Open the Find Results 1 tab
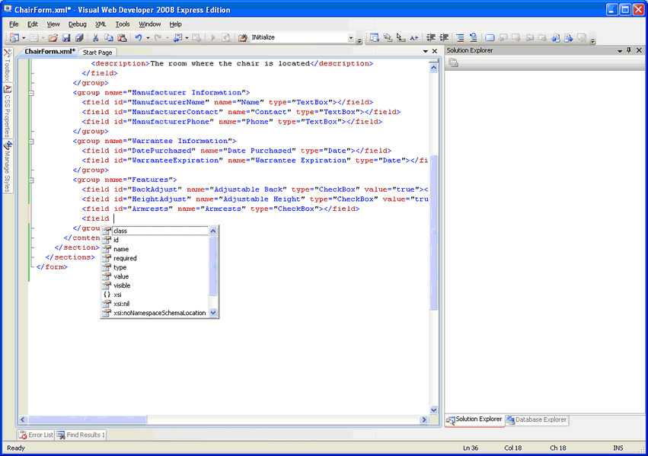 click(81, 435)
